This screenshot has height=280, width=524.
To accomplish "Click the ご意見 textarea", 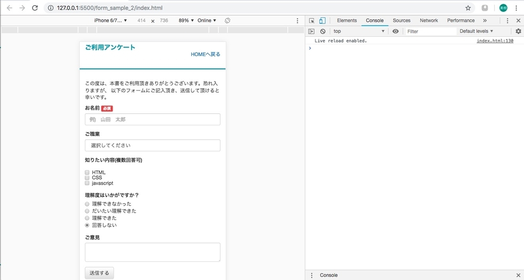I will [x=152, y=252].
